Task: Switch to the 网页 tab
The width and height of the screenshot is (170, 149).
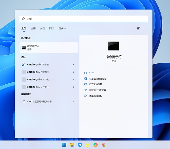Action: (52, 28)
